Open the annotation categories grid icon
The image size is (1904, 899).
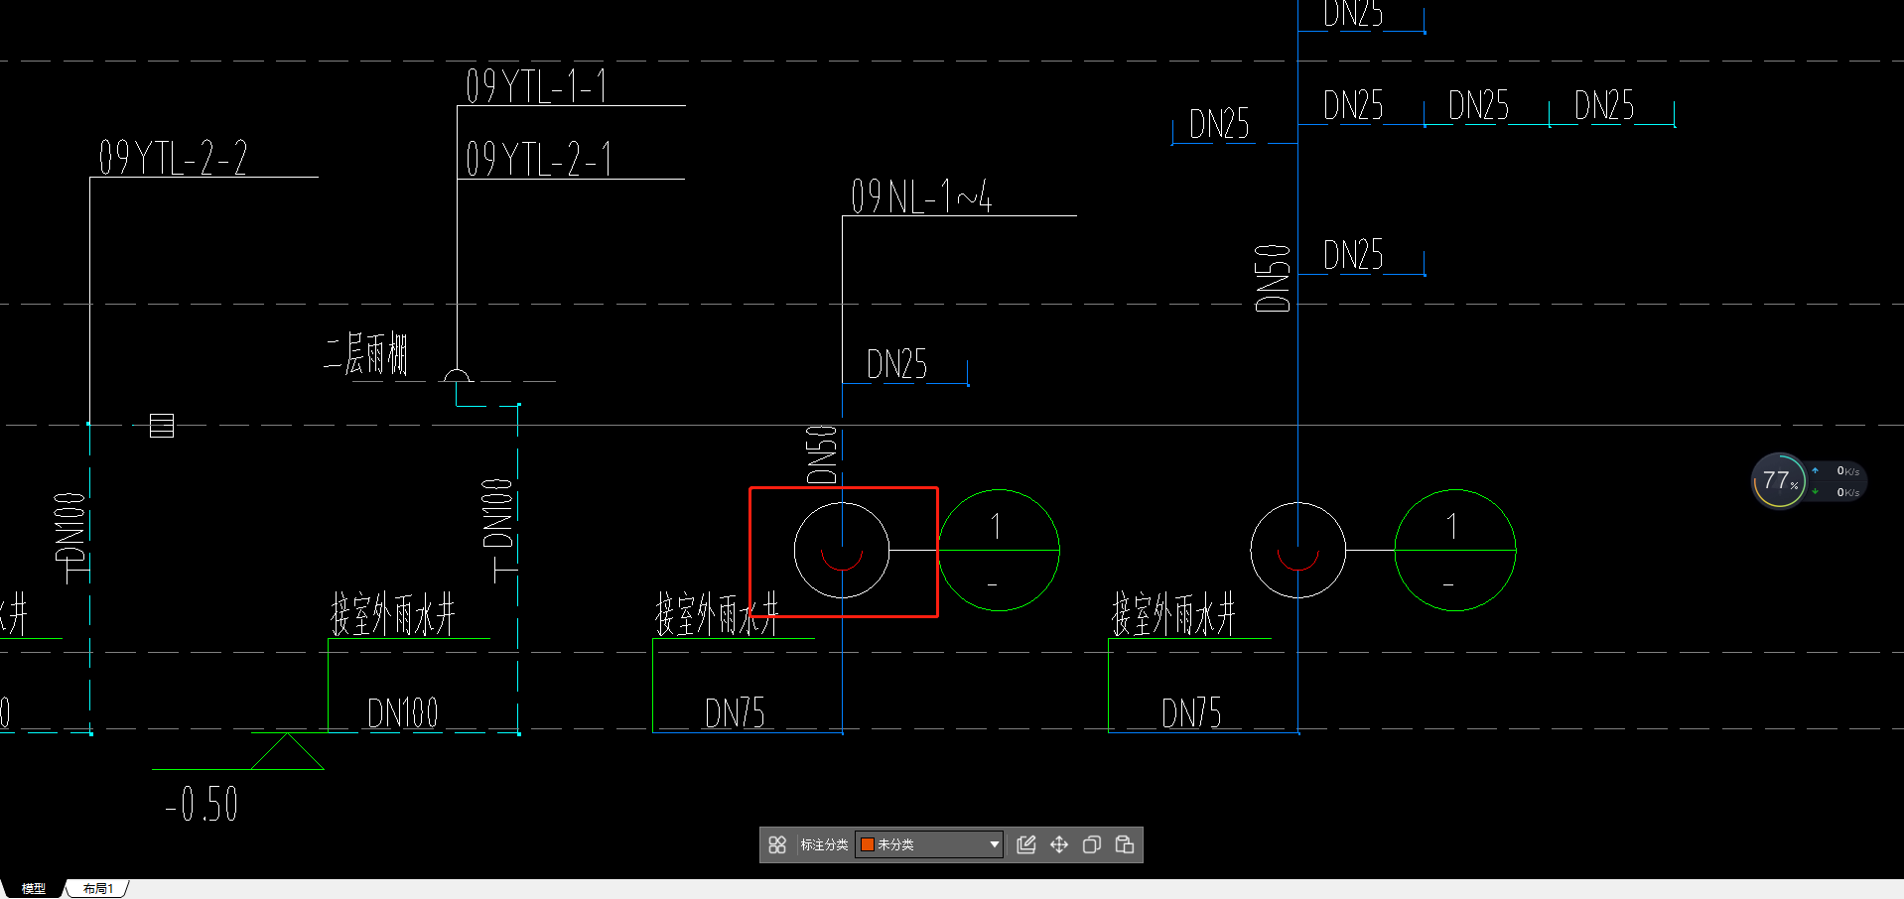pos(777,844)
